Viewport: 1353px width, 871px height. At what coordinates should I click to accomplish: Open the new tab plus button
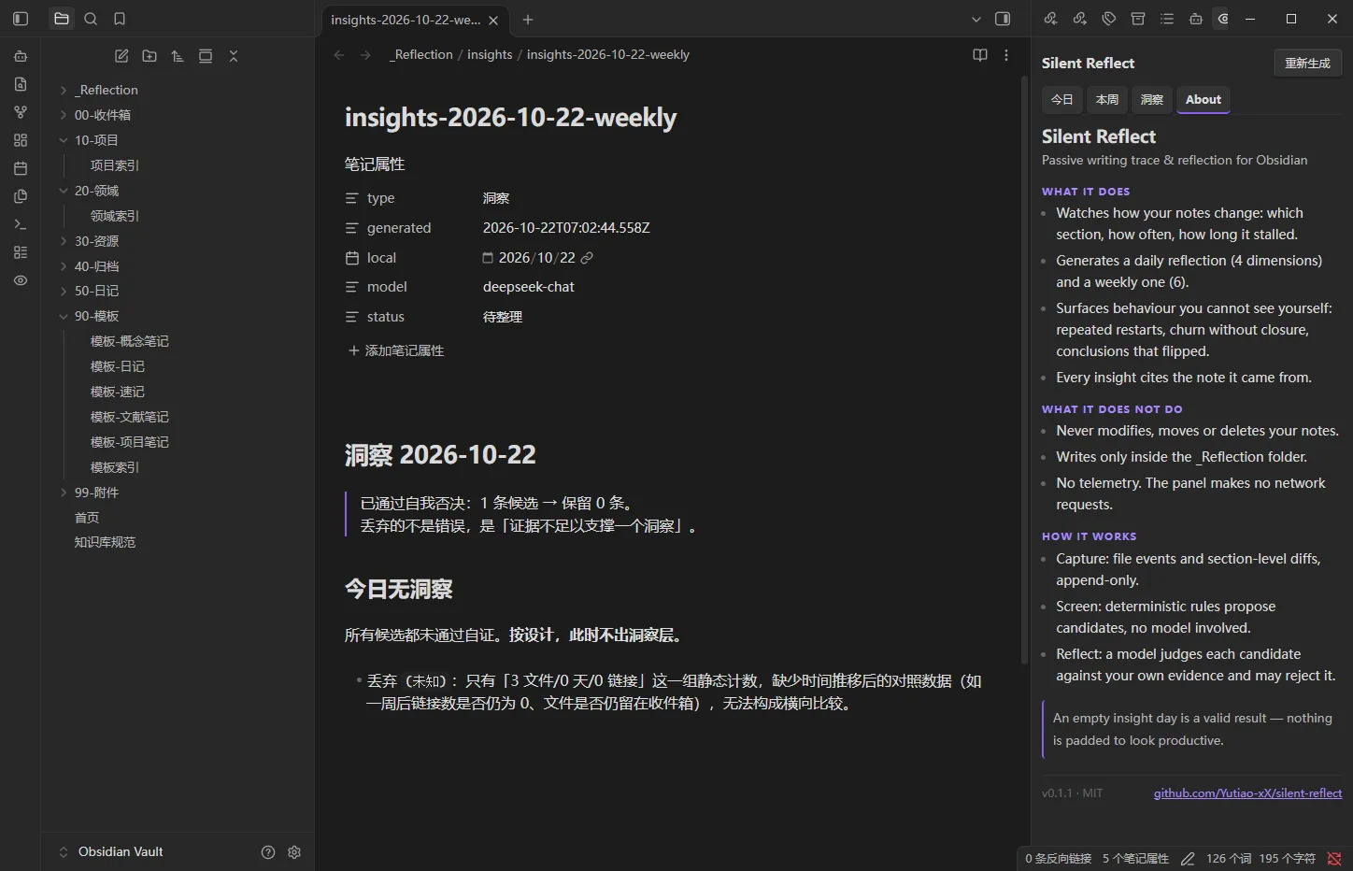click(528, 20)
